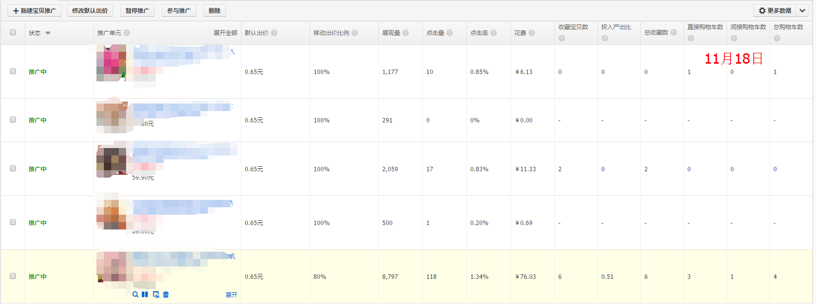Click the blue trash icon in the last row
Viewport: 816px width, 304px height.
166,295
